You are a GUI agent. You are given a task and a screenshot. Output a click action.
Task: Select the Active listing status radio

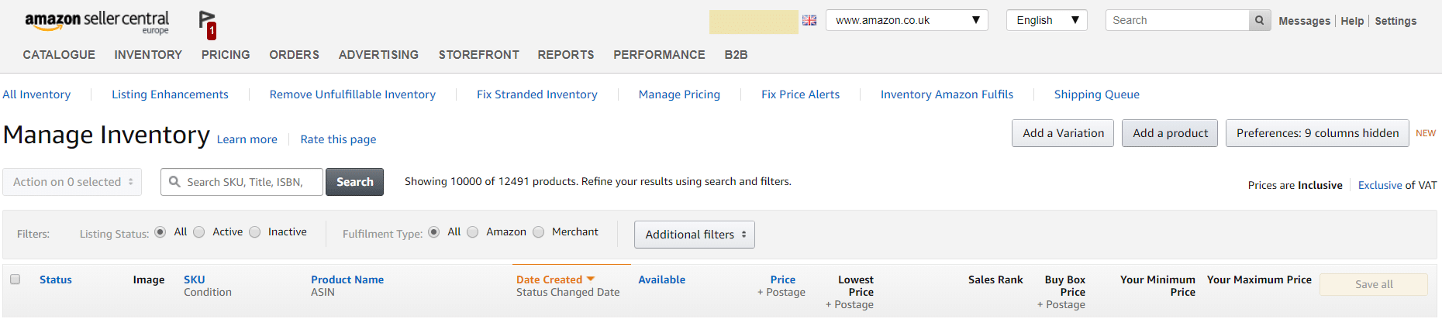[x=199, y=232]
